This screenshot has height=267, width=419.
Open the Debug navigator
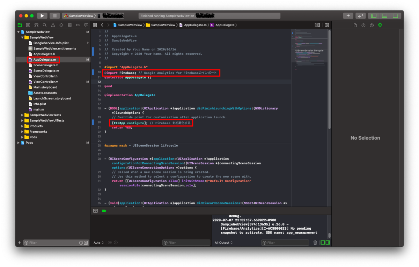69,25
